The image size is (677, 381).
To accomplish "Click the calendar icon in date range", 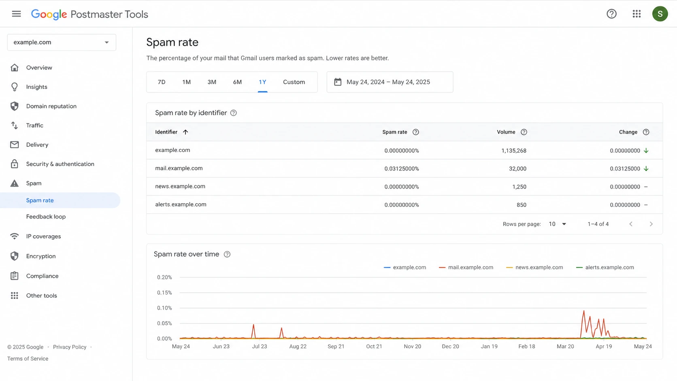I will coord(338,82).
